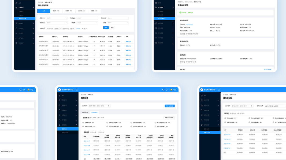Click hamburger menu icon in 数据汇总 screen header
Image resolution: width=286 pixels, height=160 pixels.
coord(77,90)
